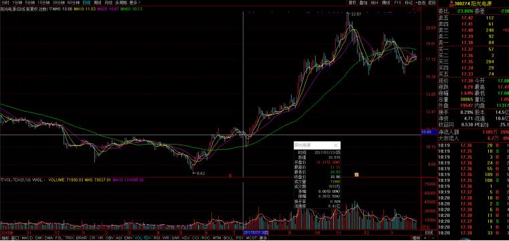This screenshot has height=241, width=509.
Task: Select the VOL-TDX indicator tab
Action: (x=143, y=238)
